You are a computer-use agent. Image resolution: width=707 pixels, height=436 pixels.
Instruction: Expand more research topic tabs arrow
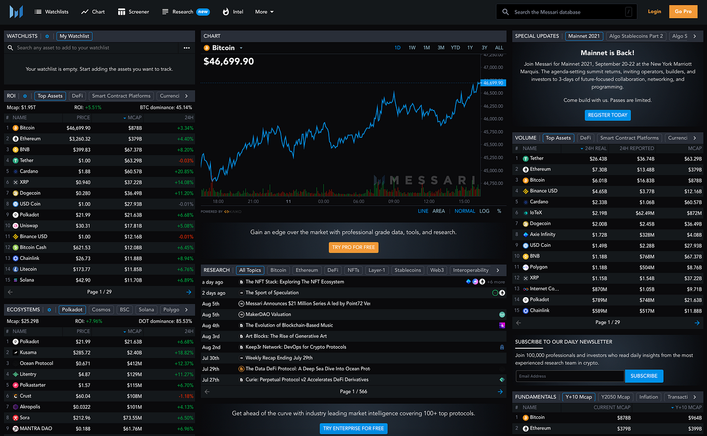click(498, 270)
